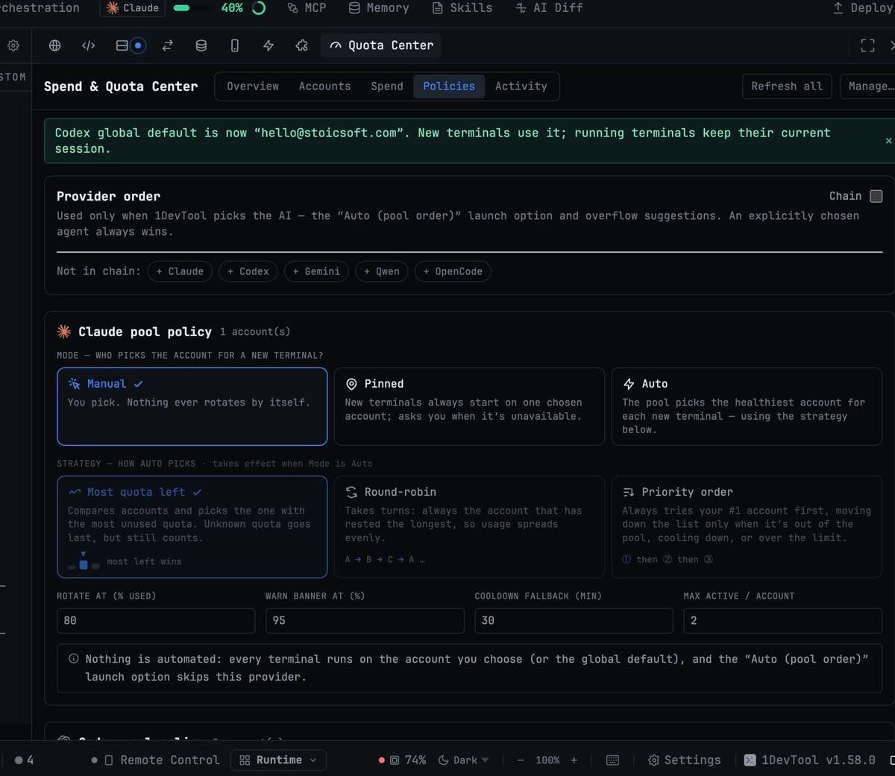The height and width of the screenshot is (776, 895).
Task: Switch to the Activity tab
Action: [x=521, y=86]
